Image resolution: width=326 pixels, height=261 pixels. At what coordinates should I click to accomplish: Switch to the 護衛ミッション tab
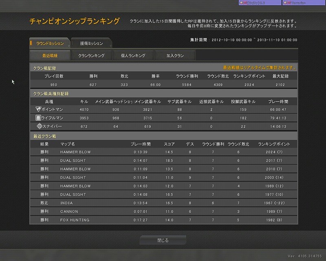91,43
